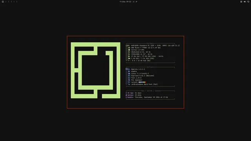
Task: Click the first indicator icon right of the clock
Action: coord(133,2)
